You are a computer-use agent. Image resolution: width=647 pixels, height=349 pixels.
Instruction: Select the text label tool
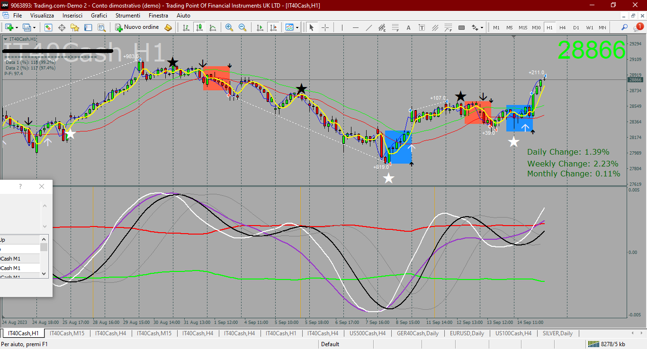(x=422, y=27)
